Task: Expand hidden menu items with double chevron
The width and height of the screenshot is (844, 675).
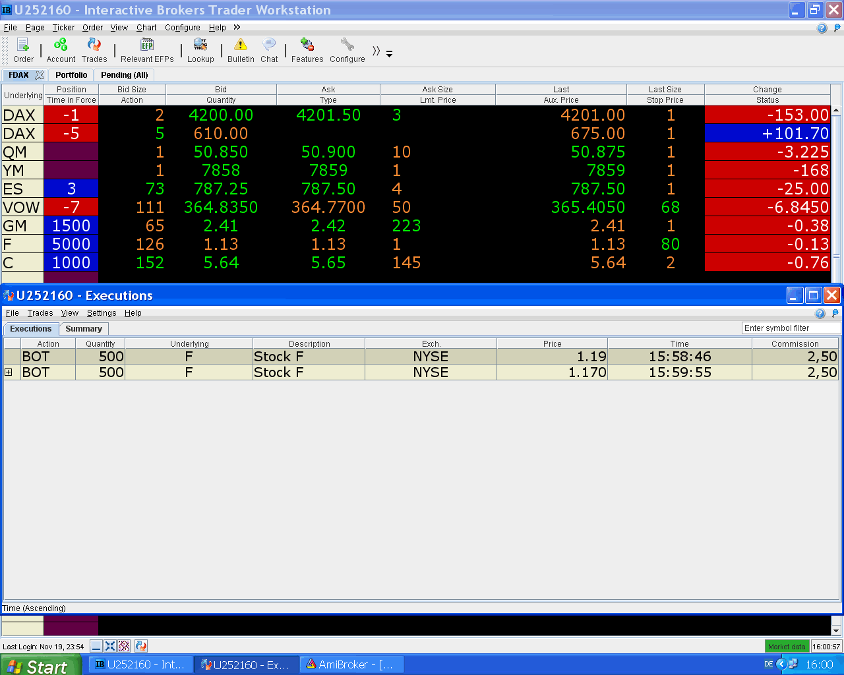Action: [237, 28]
